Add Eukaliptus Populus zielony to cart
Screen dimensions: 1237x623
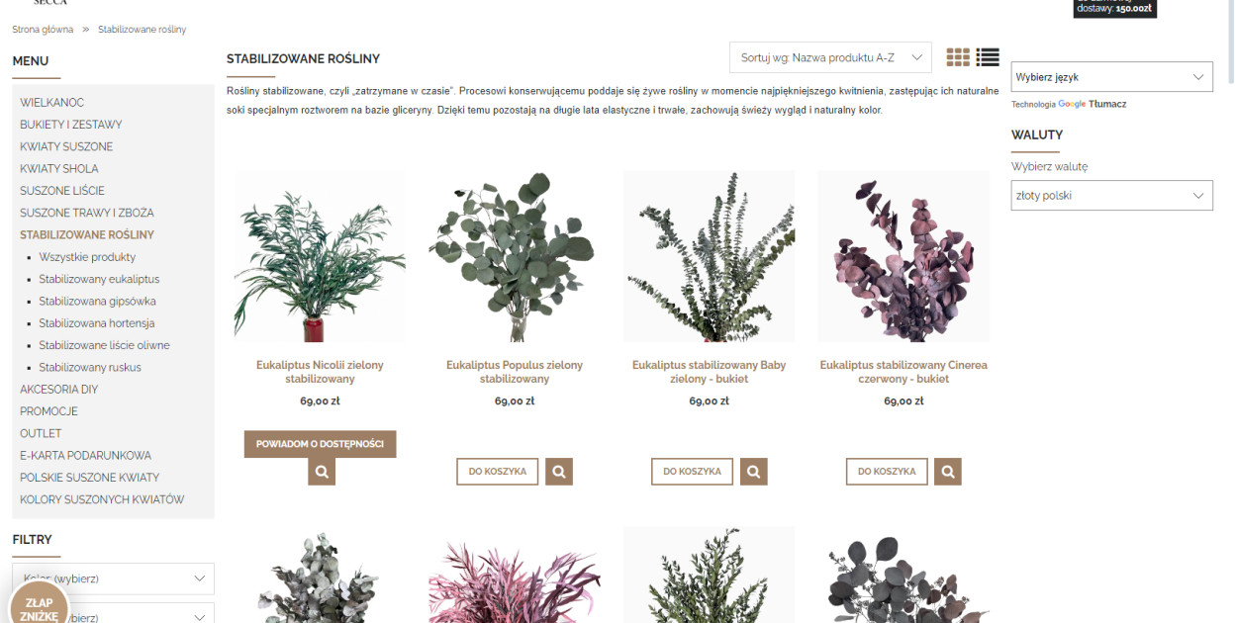498,472
